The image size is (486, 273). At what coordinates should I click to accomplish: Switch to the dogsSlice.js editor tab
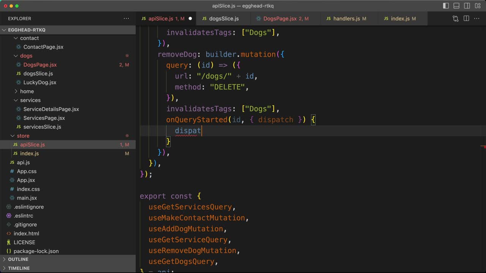224,19
